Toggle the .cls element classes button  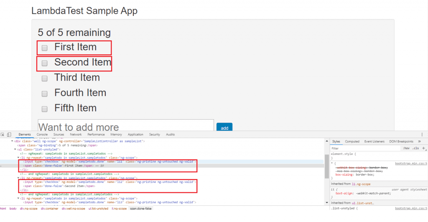415,148
